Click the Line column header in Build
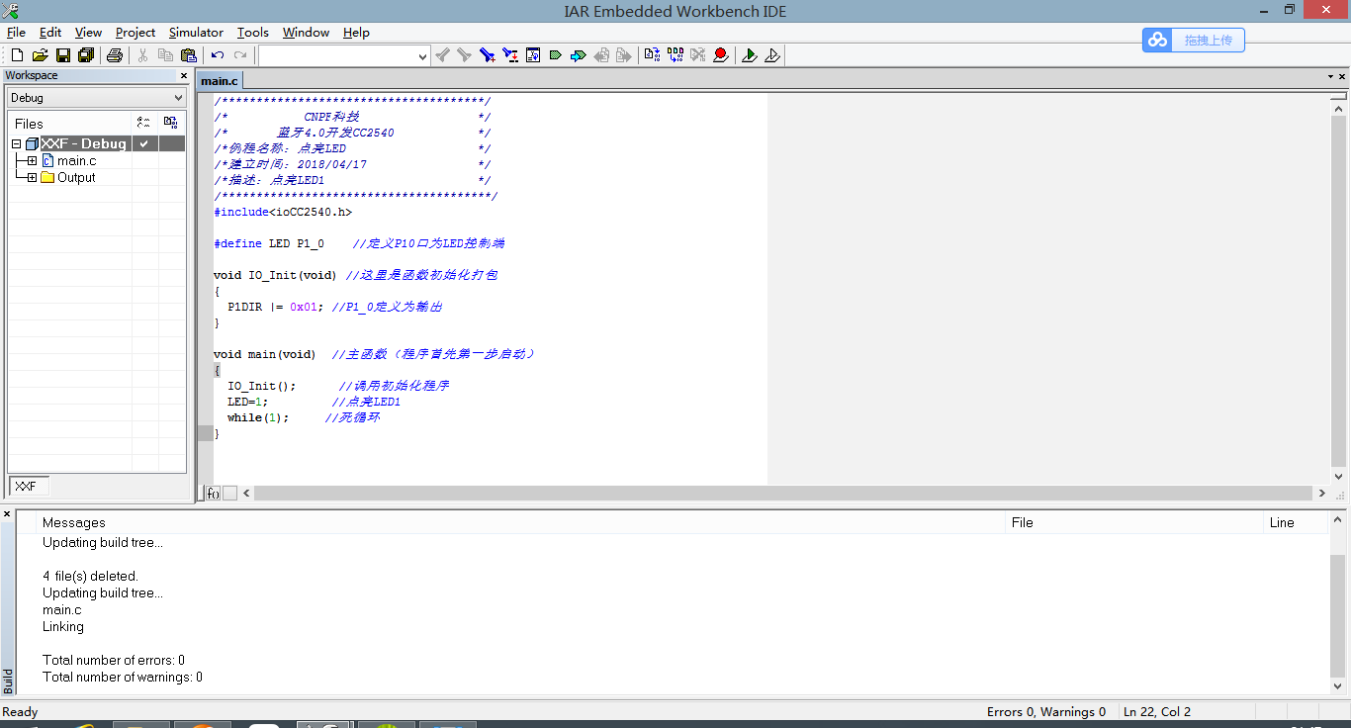Viewport: 1351px width, 728px height. click(1296, 522)
